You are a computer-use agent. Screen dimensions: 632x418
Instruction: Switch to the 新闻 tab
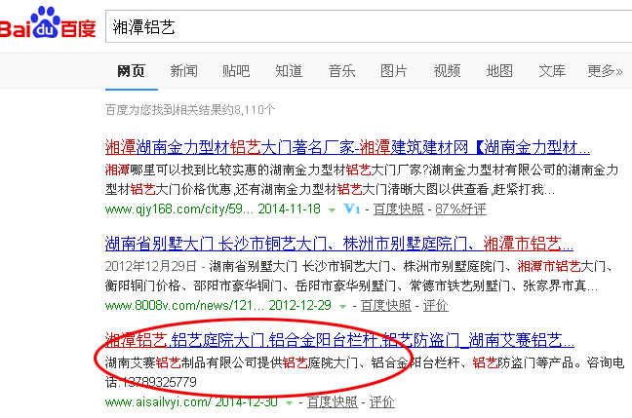tap(183, 71)
